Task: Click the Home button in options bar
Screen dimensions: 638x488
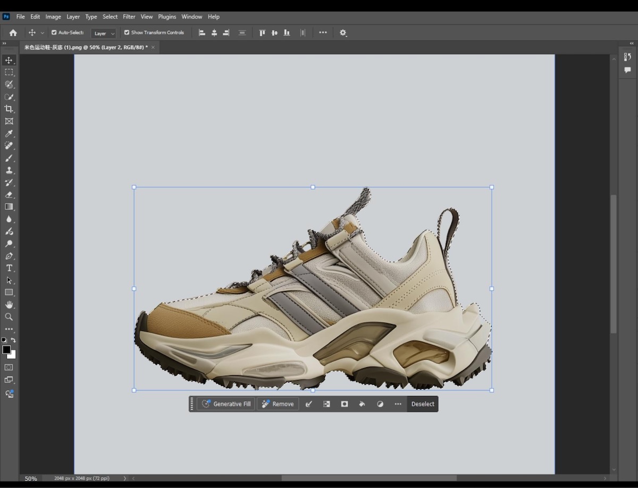Action: [13, 32]
